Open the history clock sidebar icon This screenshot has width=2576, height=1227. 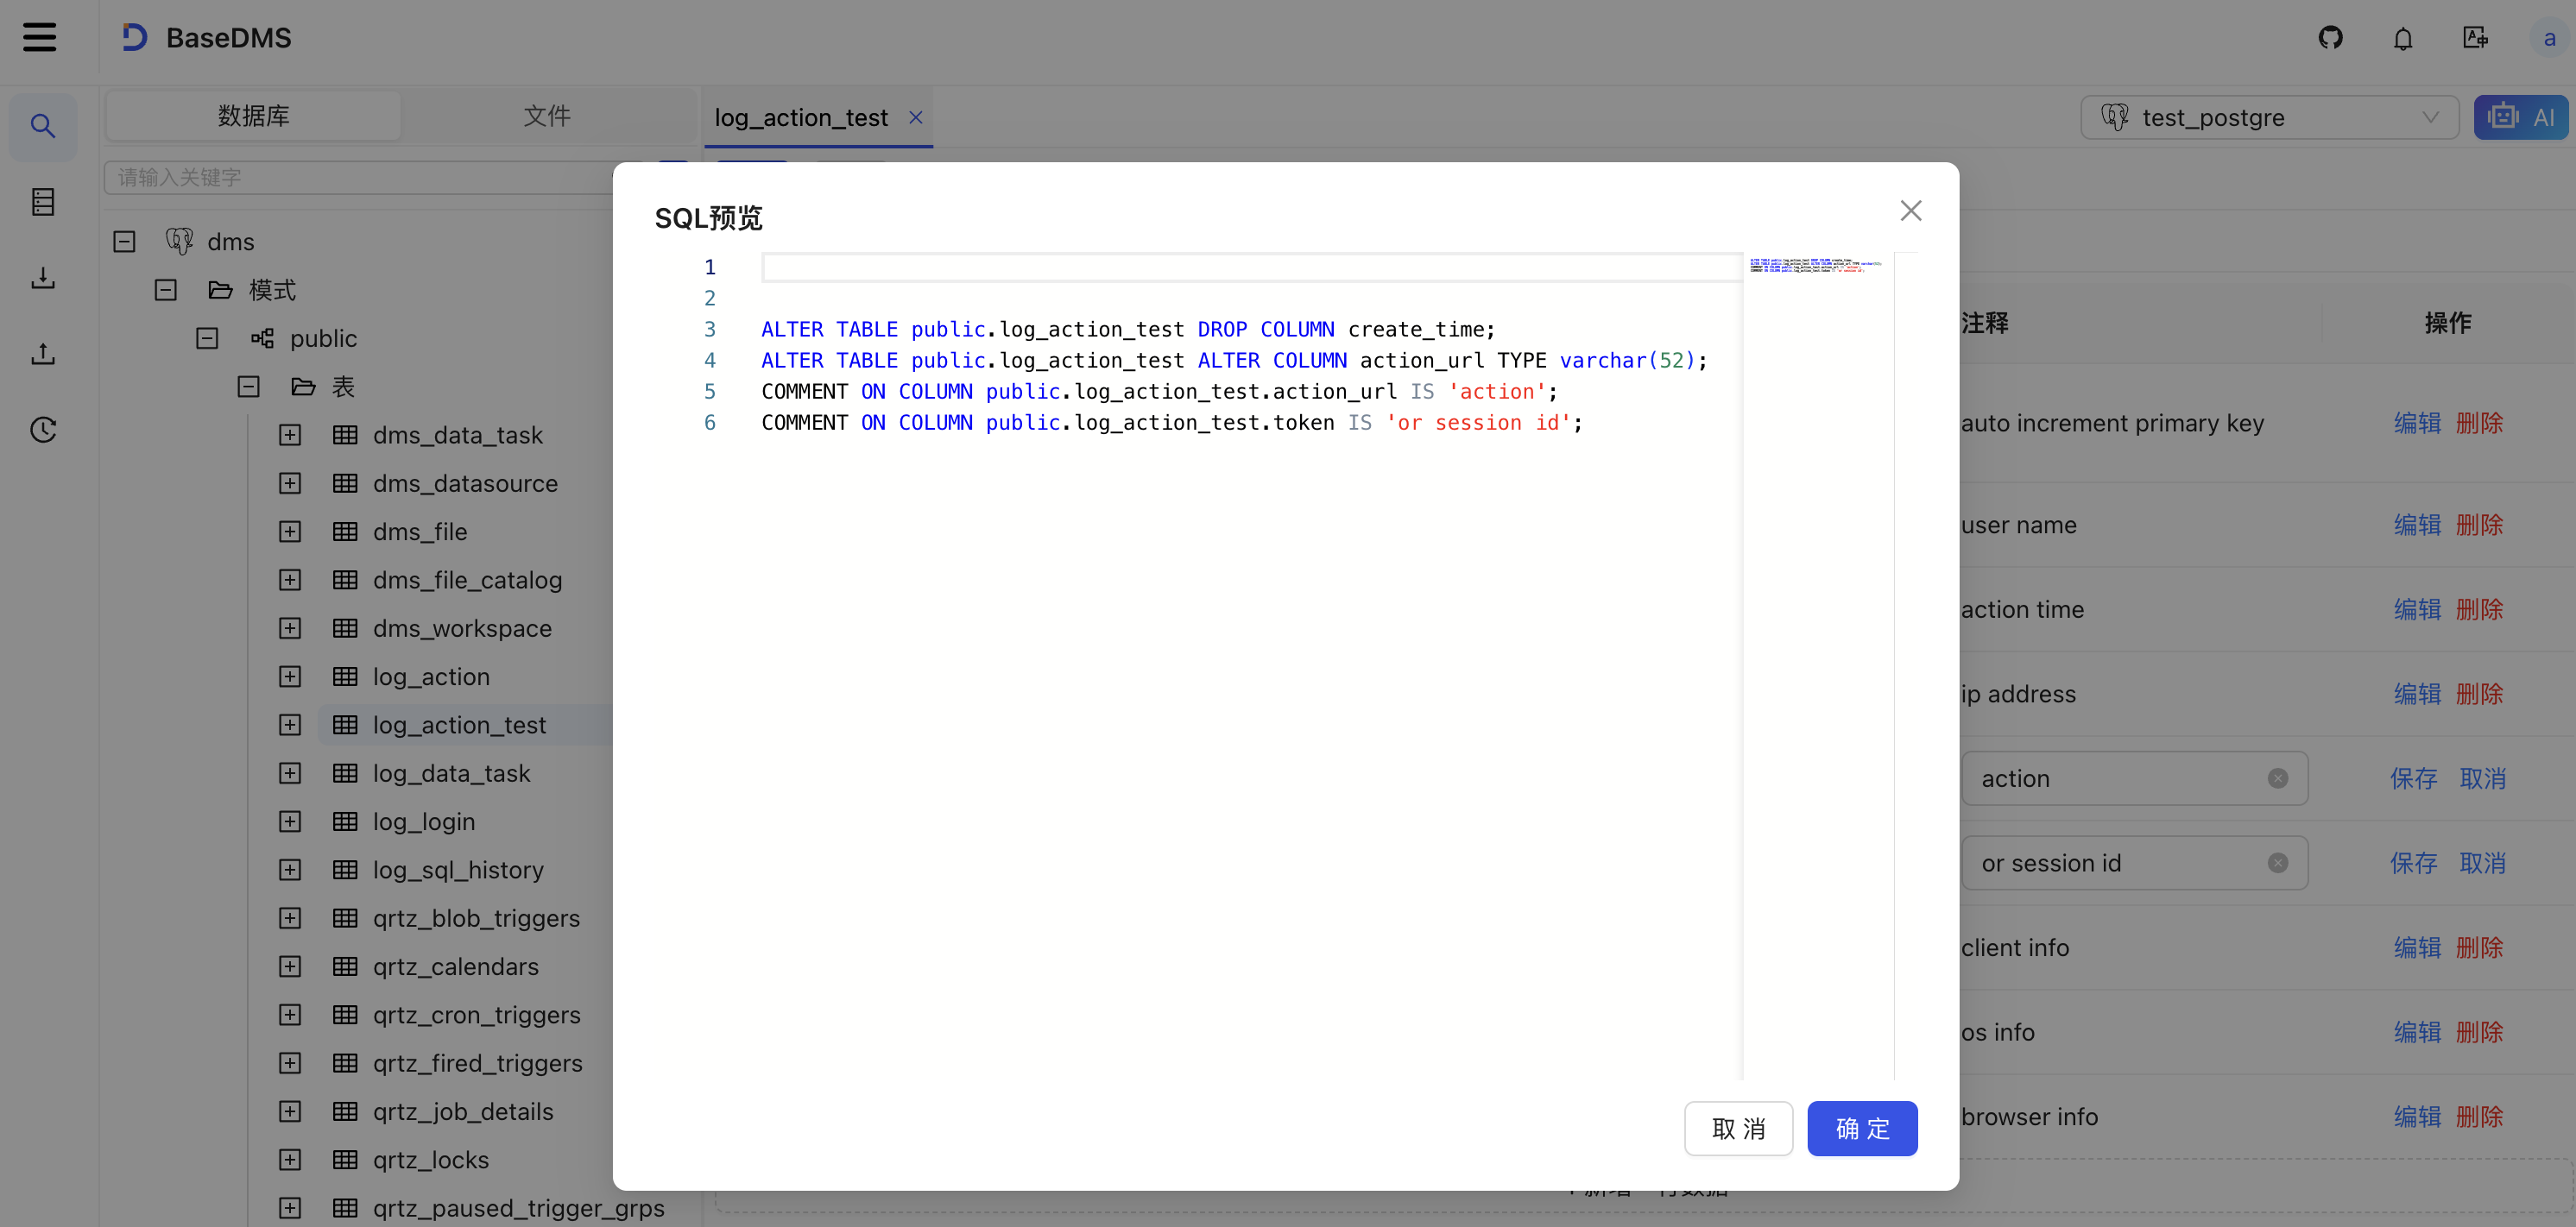click(43, 430)
